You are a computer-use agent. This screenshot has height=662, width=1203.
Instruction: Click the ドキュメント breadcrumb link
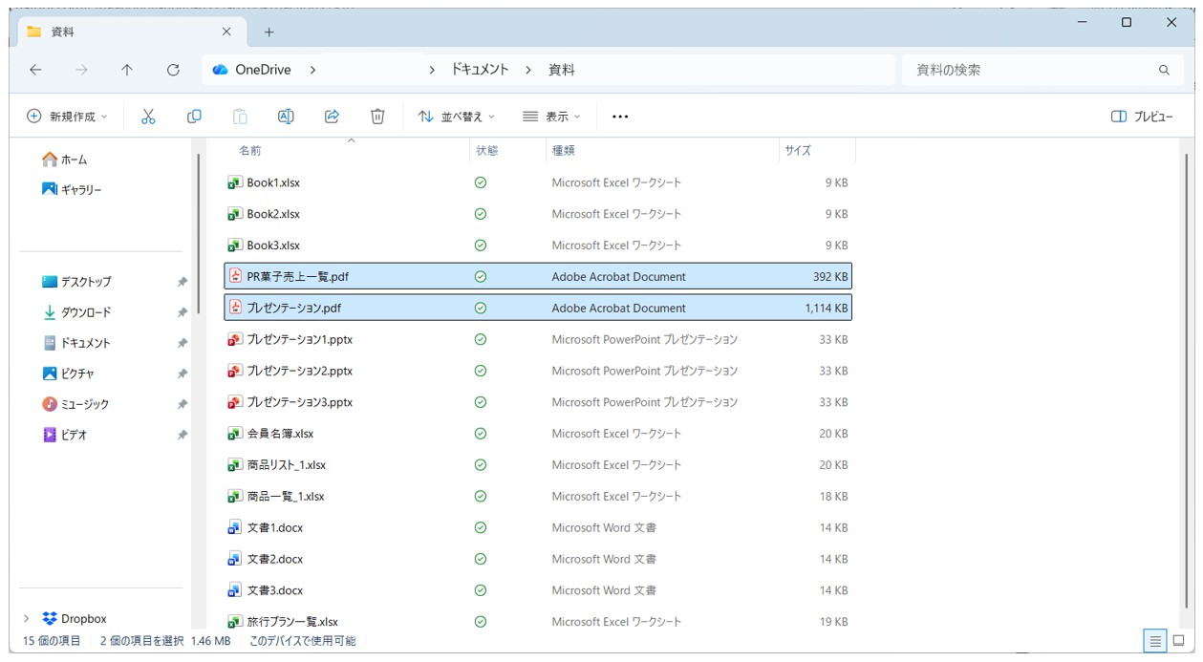pyautogui.click(x=480, y=70)
